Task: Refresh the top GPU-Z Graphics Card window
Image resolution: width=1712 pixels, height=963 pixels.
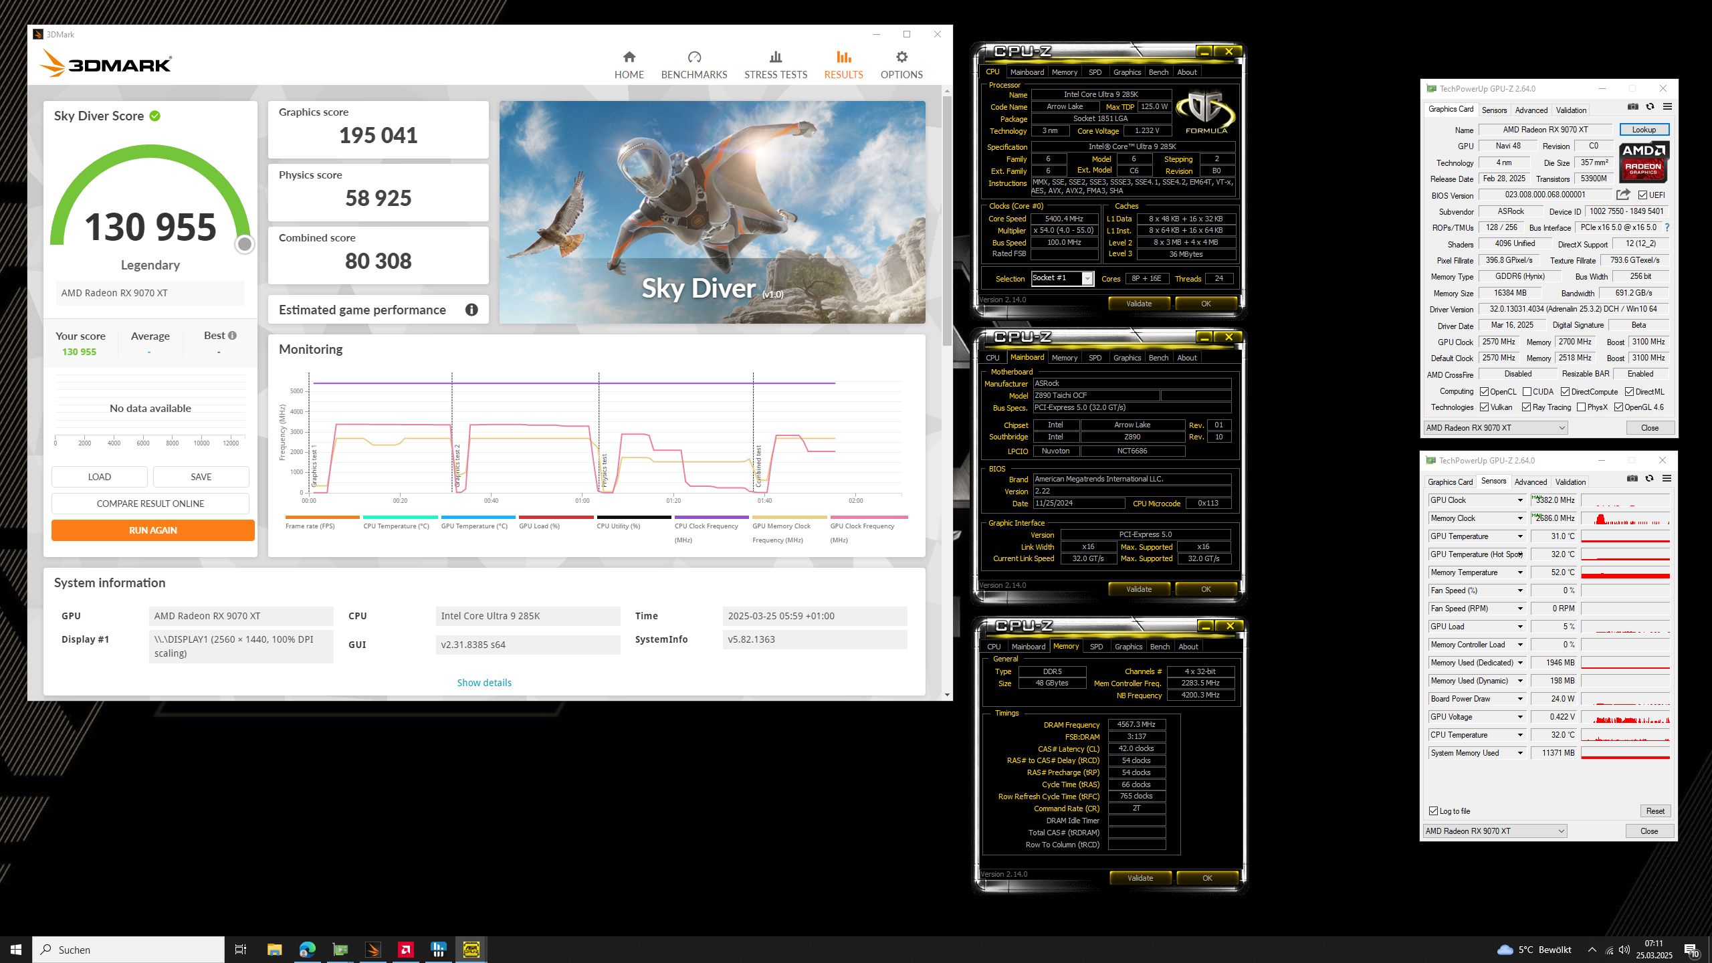Action: pyautogui.click(x=1650, y=107)
